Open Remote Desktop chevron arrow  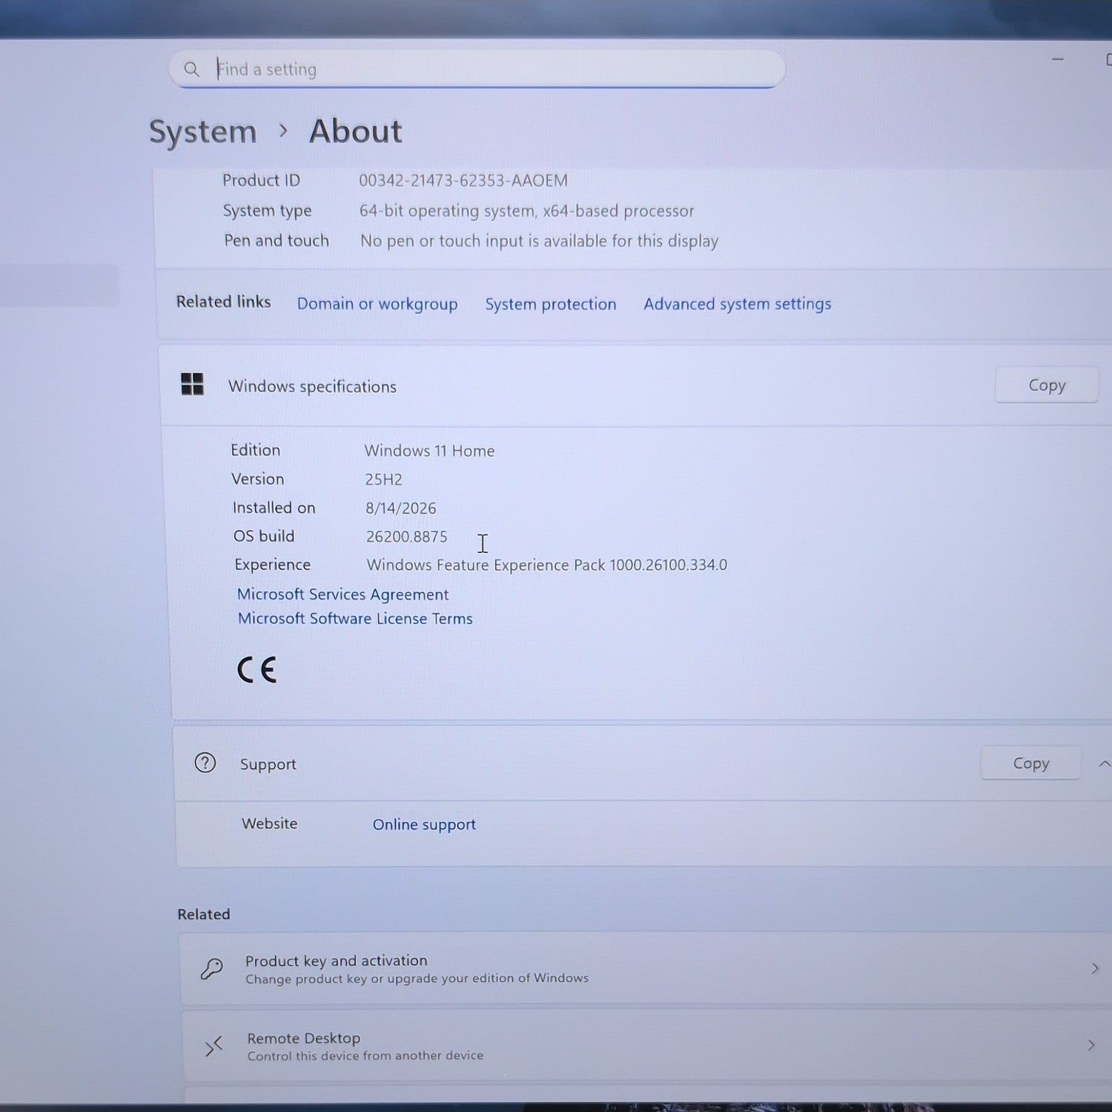(1091, 1045)
